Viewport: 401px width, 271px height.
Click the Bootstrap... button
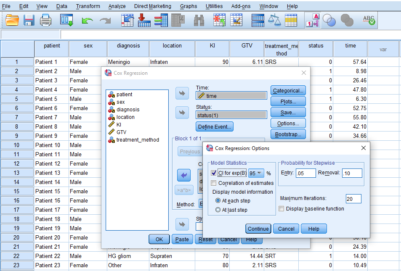click(288, 134)
